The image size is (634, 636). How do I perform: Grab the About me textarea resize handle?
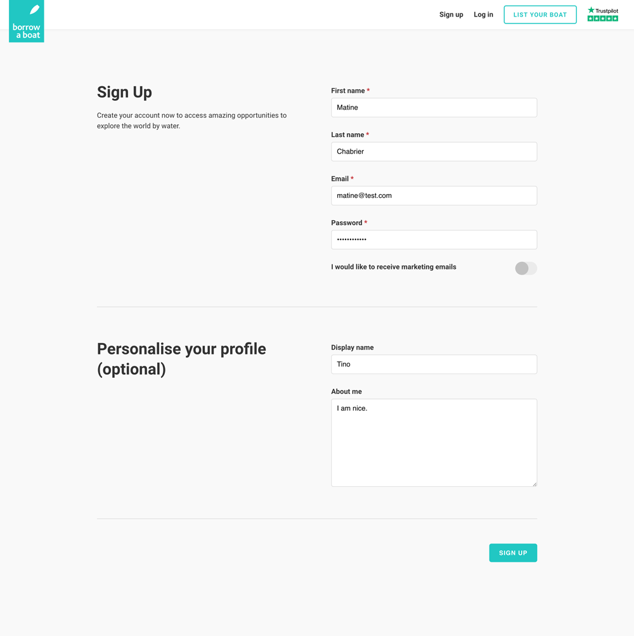click(x=534, y=484)
